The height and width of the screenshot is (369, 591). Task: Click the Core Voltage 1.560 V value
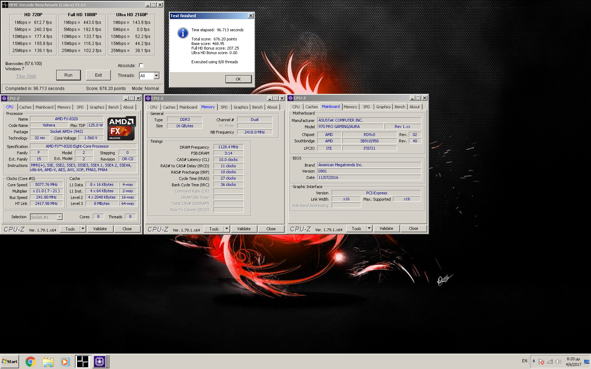(91, 138)
